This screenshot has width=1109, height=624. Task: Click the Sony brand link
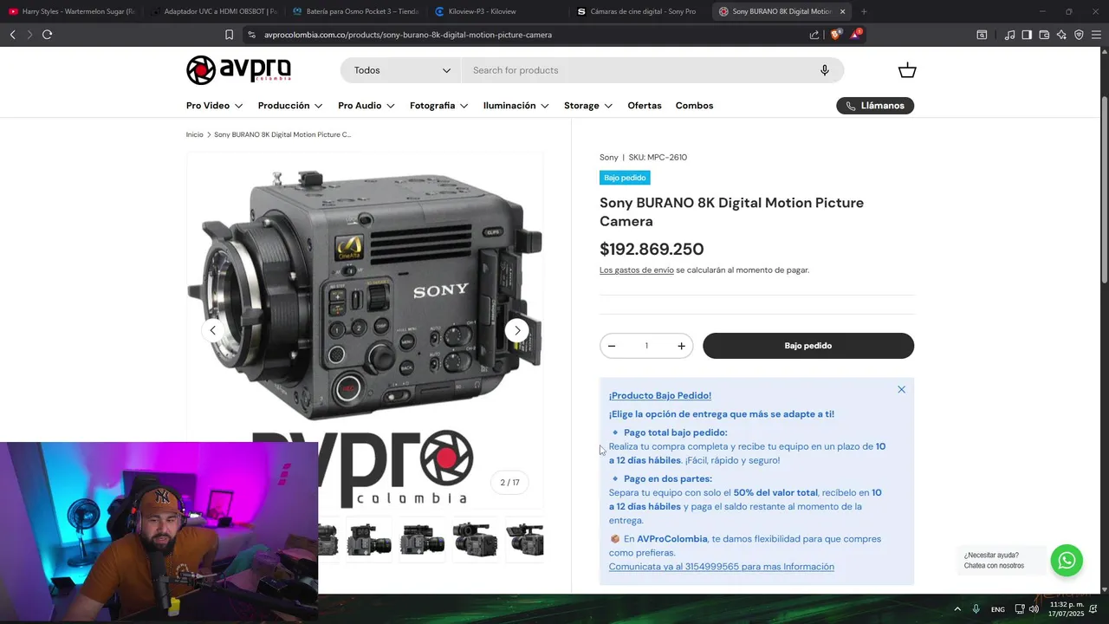point(609,158)
